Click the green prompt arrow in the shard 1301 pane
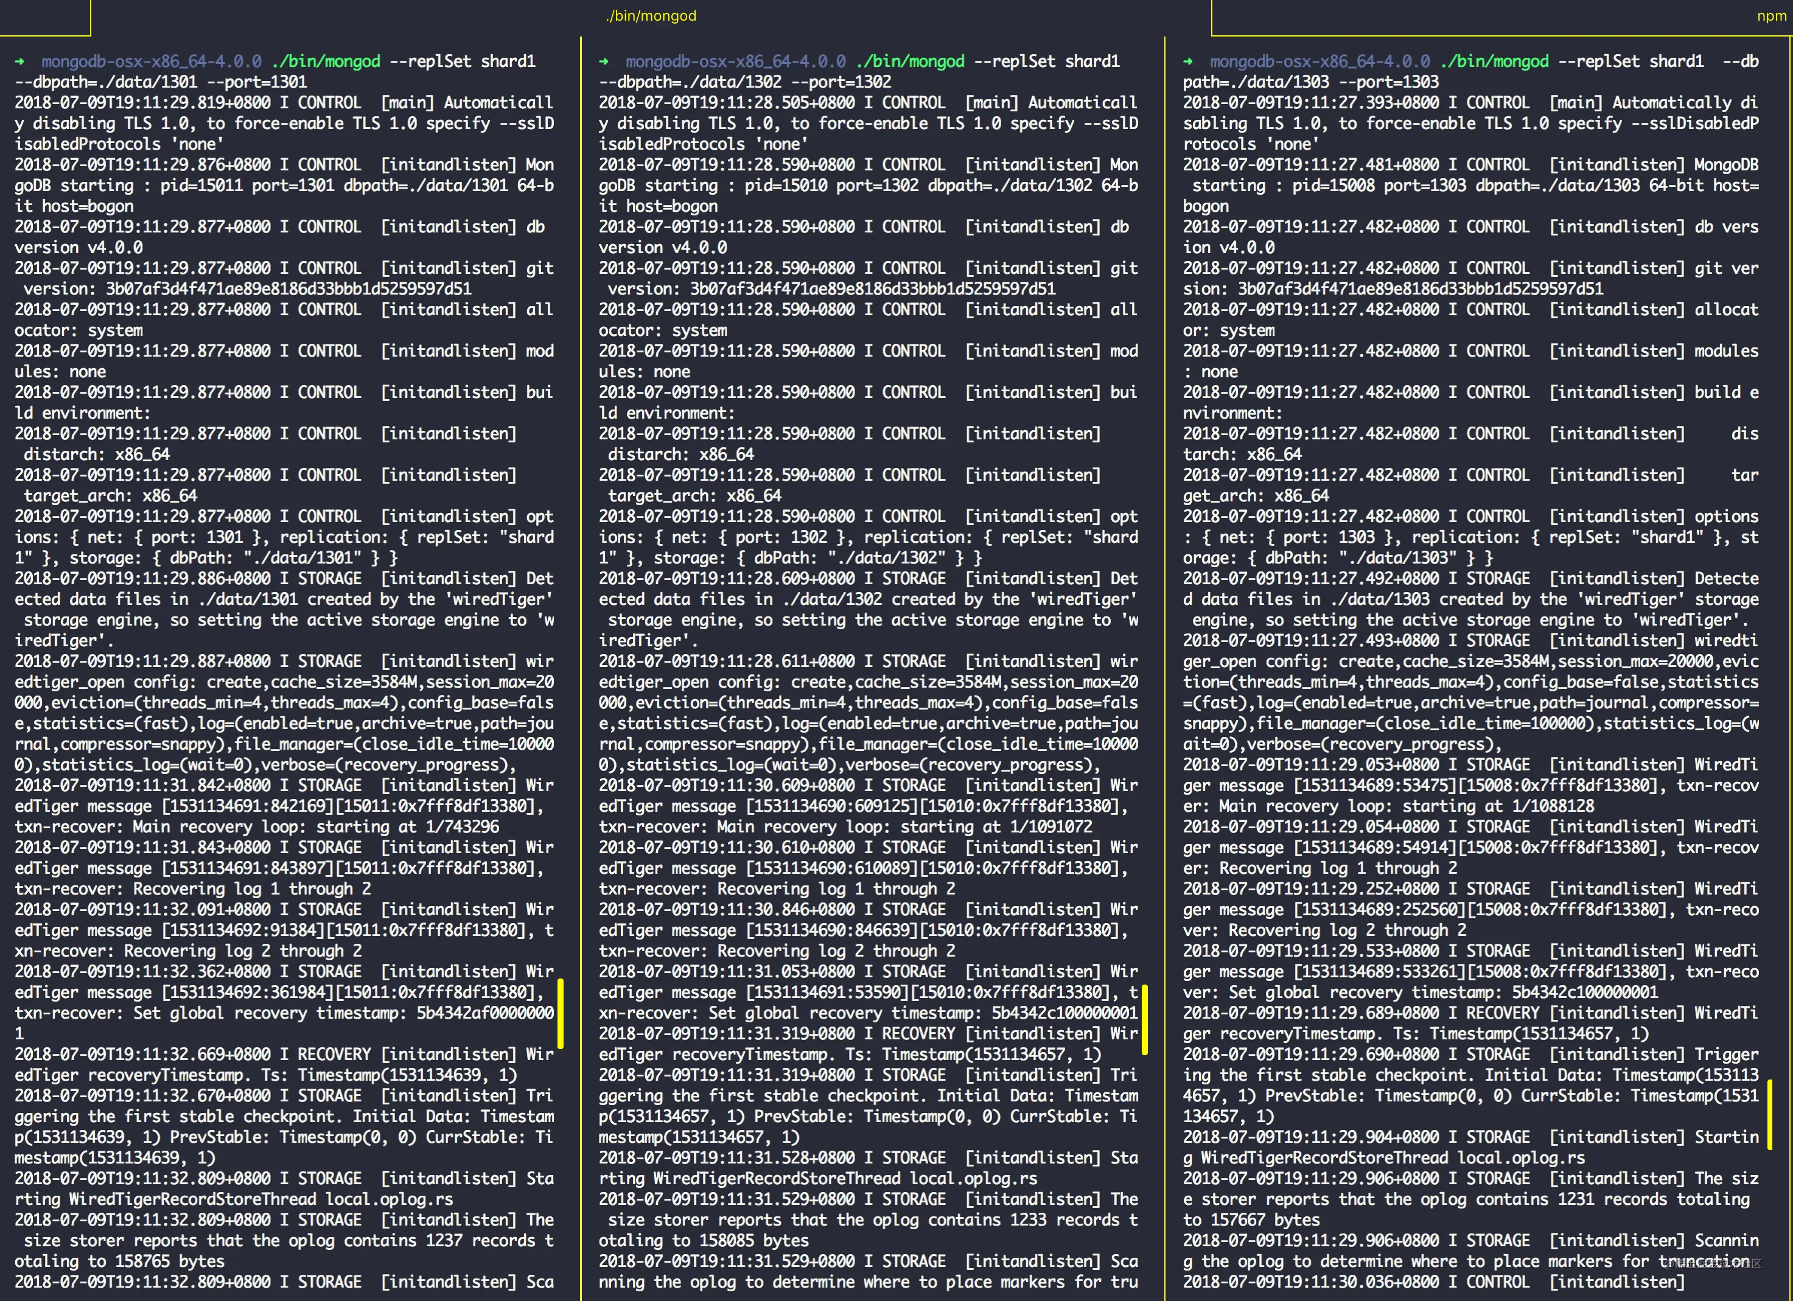This screenshot has height=1301, width=1793. (x=19, y=61)
